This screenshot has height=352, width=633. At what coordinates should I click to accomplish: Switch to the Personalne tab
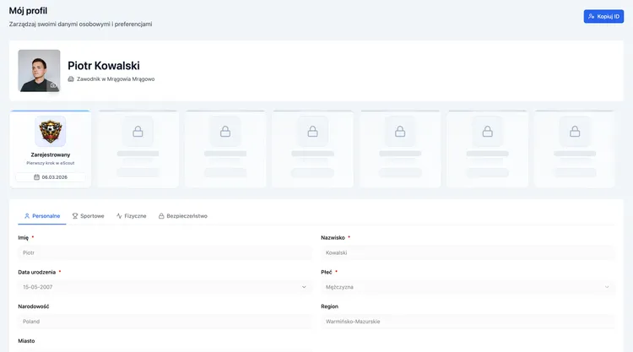point(42,216)
